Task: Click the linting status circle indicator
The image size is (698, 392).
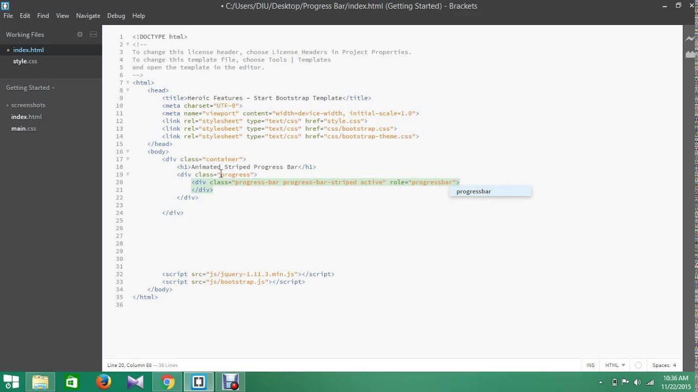Action: pyautogui.click(x=639, y=365)
